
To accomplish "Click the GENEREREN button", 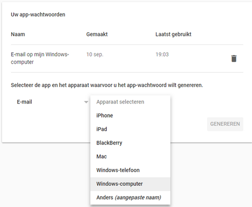I will pos(225,124).
